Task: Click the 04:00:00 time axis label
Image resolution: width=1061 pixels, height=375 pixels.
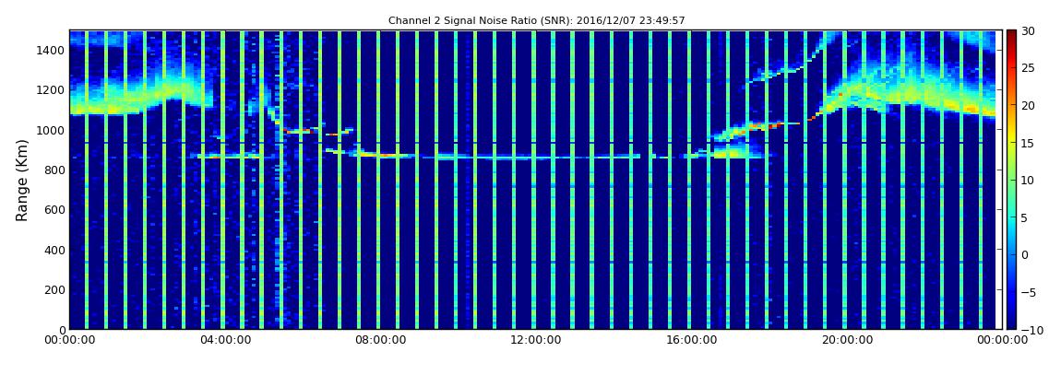Action: click(x=225, y=340)
